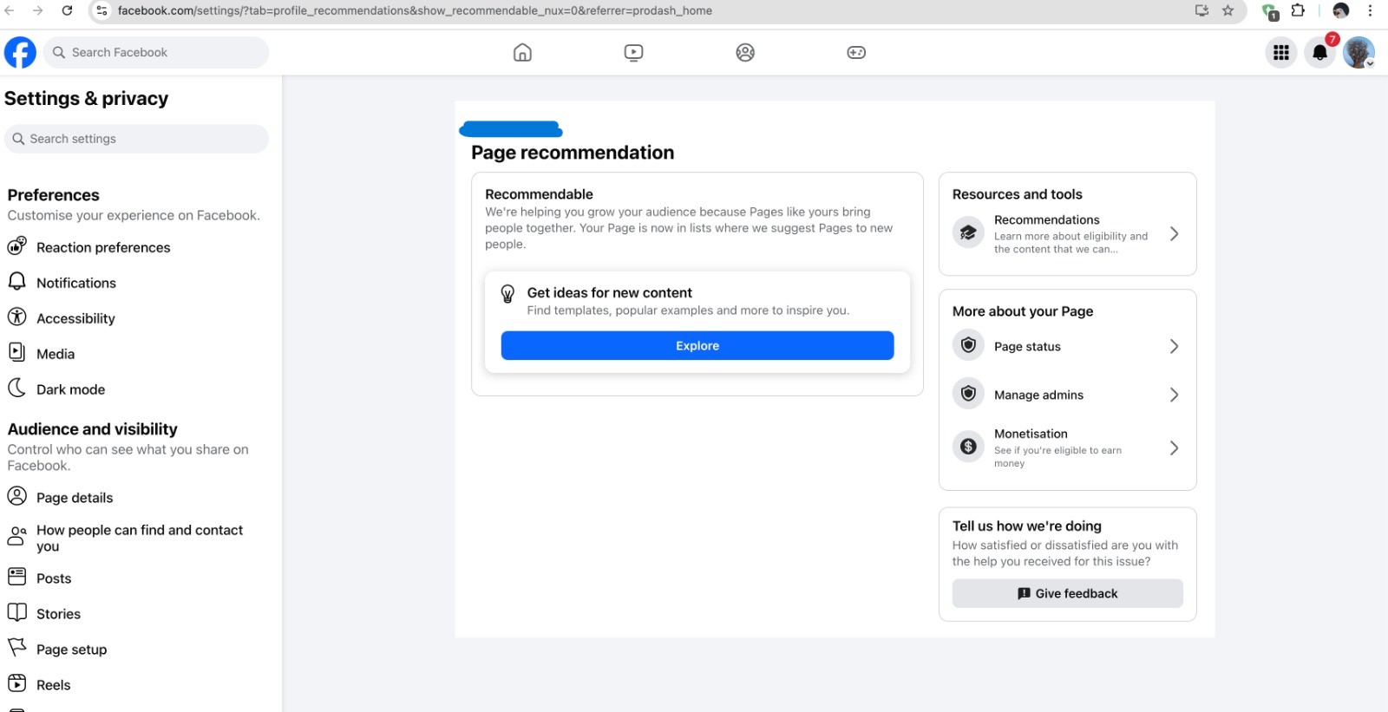The width and height of the screenshot is (1388, 712).
Task: Expand the Manage admins chevron
Action: pos(1174,395)
